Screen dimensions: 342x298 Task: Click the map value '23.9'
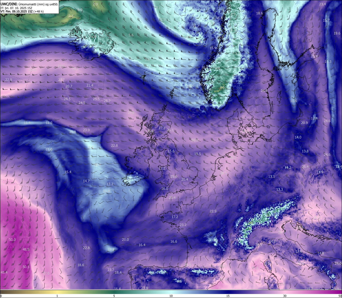pos(86,130)
